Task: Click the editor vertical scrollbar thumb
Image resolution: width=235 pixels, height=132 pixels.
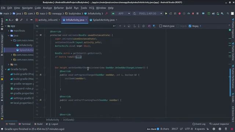Action: tap(230, 82)
